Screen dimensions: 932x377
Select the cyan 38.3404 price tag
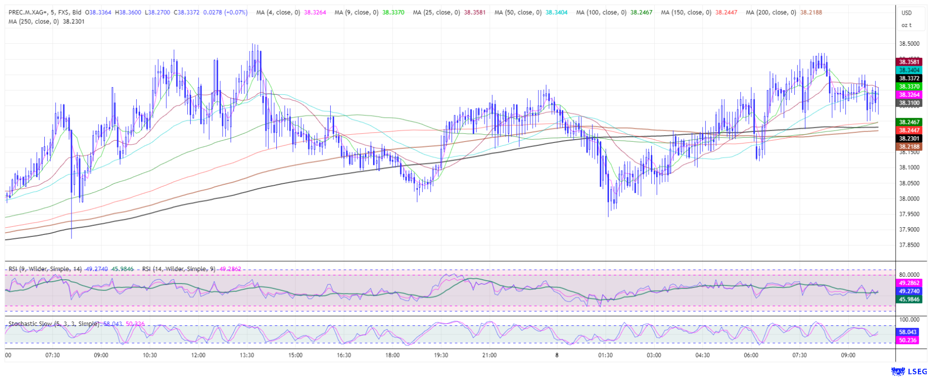click(x=909, y=70)
